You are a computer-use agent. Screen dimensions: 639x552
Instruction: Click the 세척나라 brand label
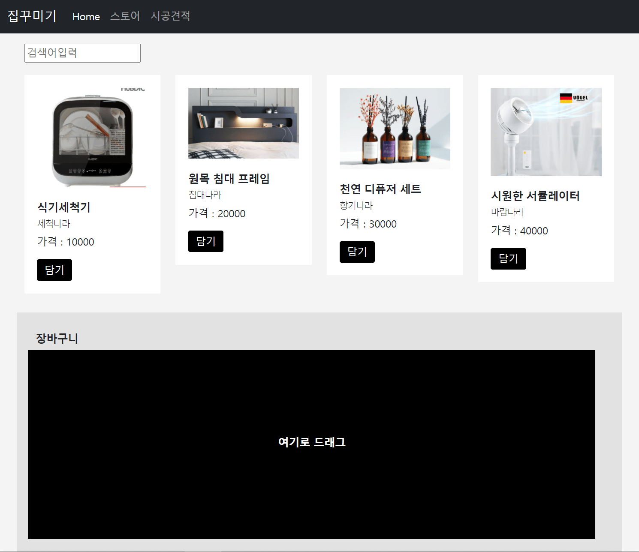coord(54,224)
